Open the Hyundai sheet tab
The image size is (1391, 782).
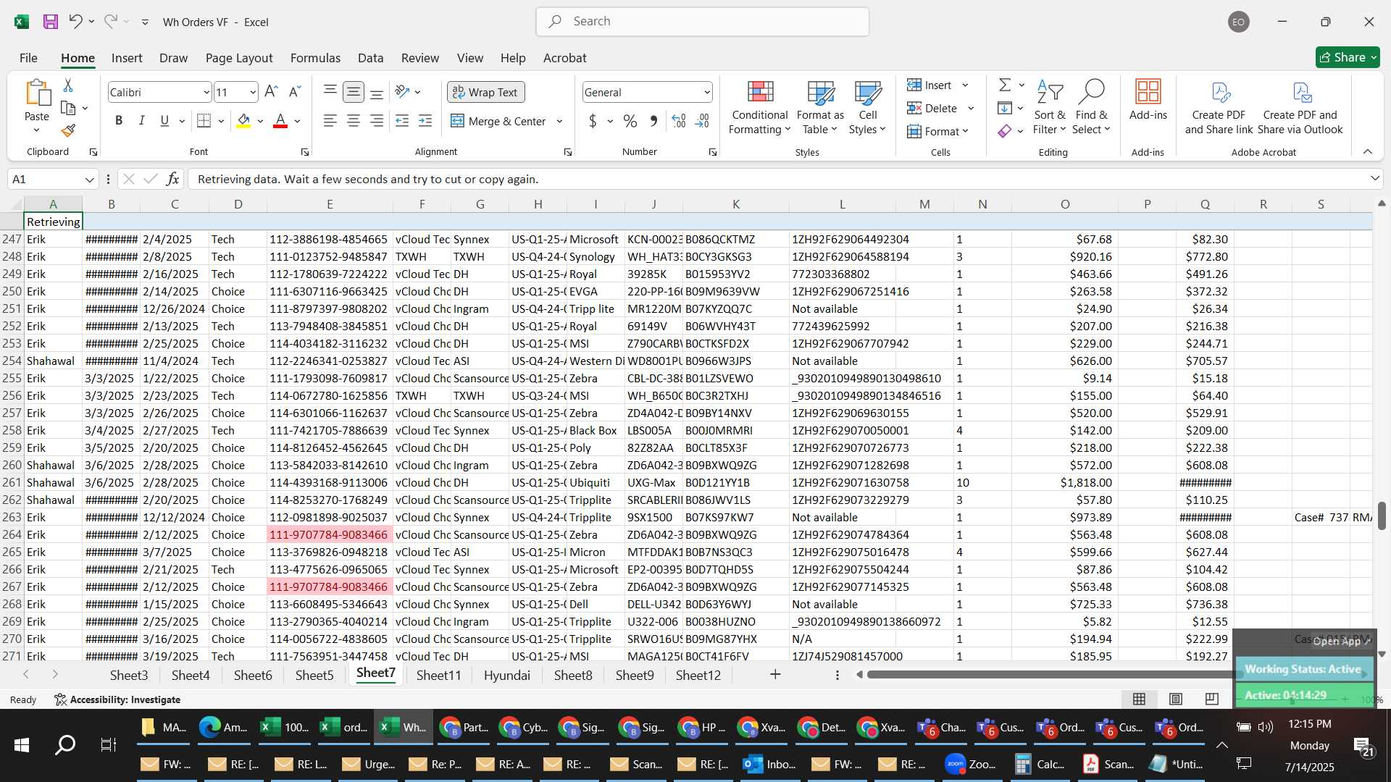(507, 675)
